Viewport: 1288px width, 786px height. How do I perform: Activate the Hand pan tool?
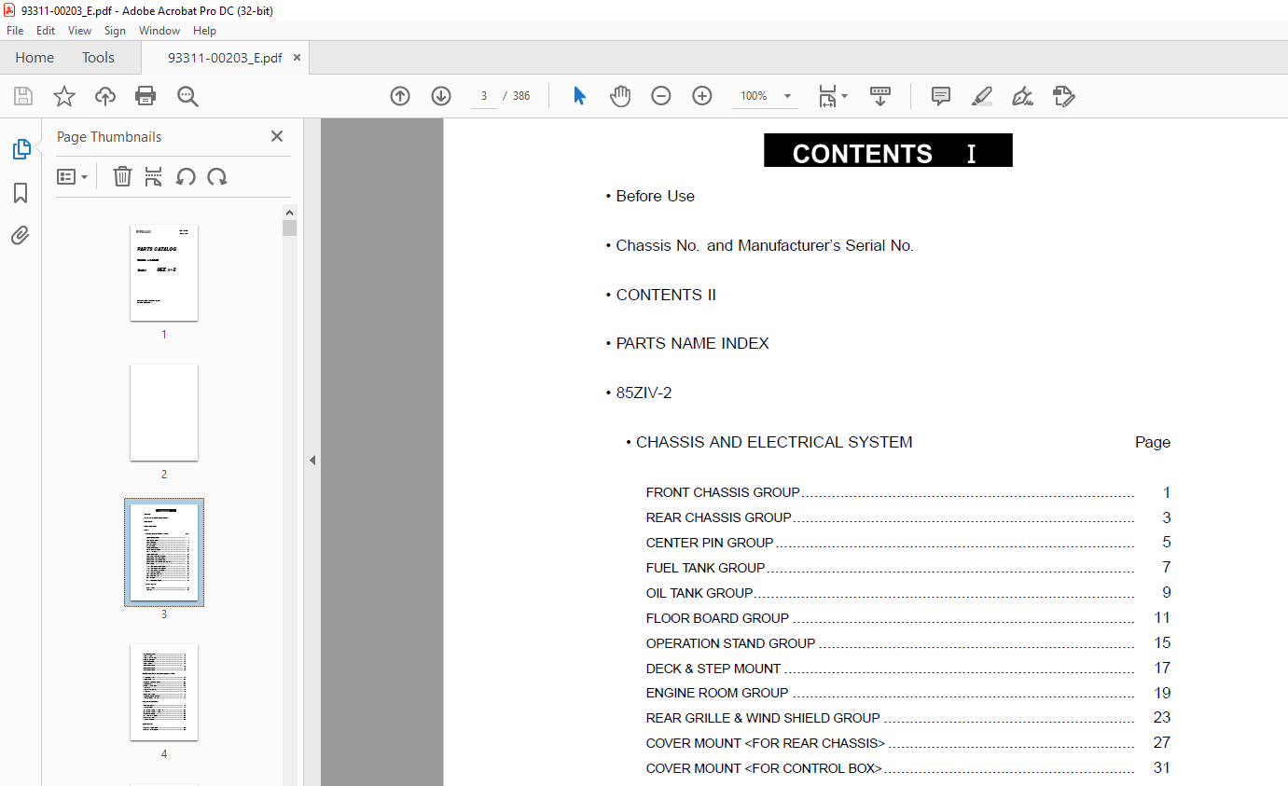point(620,96)
